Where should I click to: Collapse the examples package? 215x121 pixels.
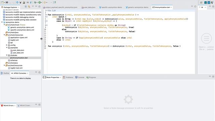tap(7, 48)
